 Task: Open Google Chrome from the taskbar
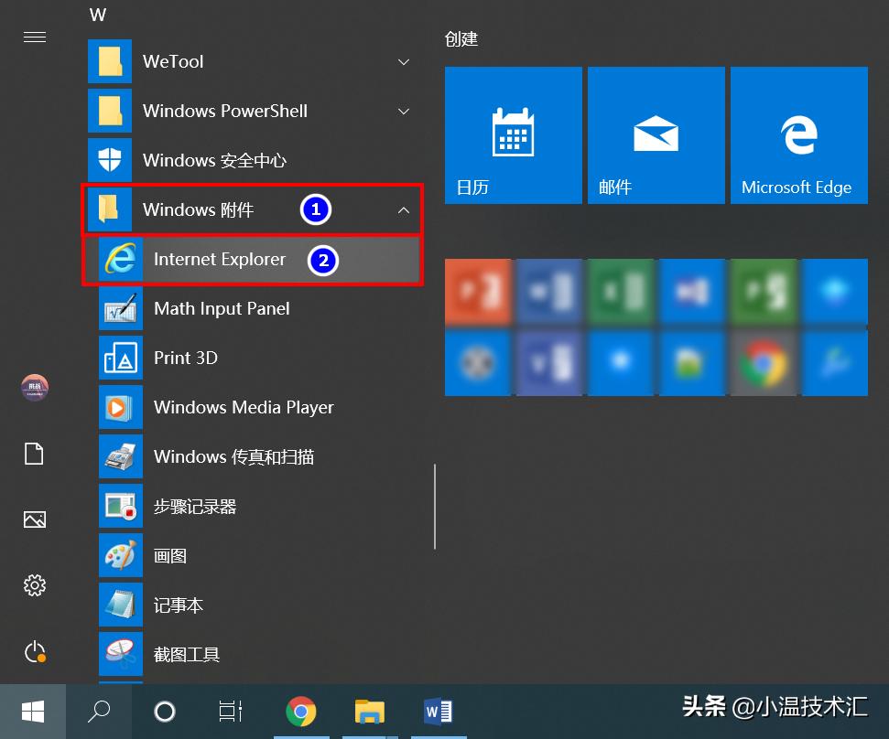pyautogui.click(x=302, y=711)
